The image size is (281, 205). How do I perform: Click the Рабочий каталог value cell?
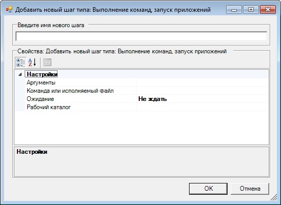tap(202, 107)
